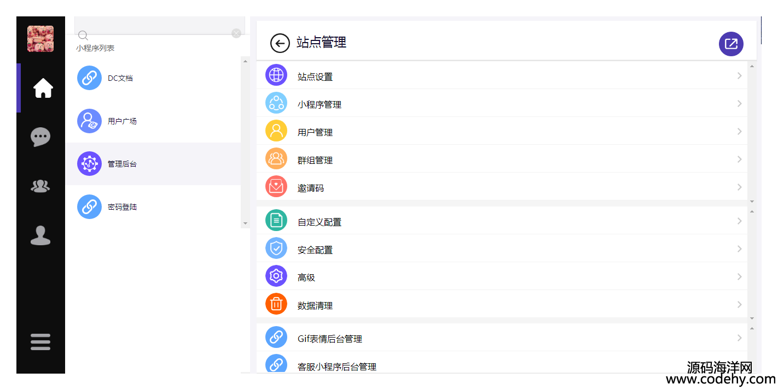Select 管理后台 in the mini-program list
Screen dimensions: 778x390
(x=122, y=164)
